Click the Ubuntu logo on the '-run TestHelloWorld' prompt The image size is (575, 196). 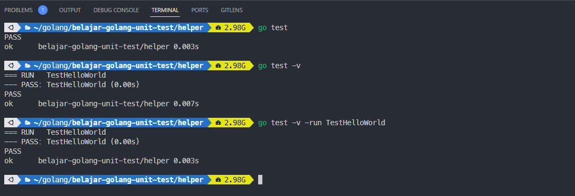(x=11, y=123)
